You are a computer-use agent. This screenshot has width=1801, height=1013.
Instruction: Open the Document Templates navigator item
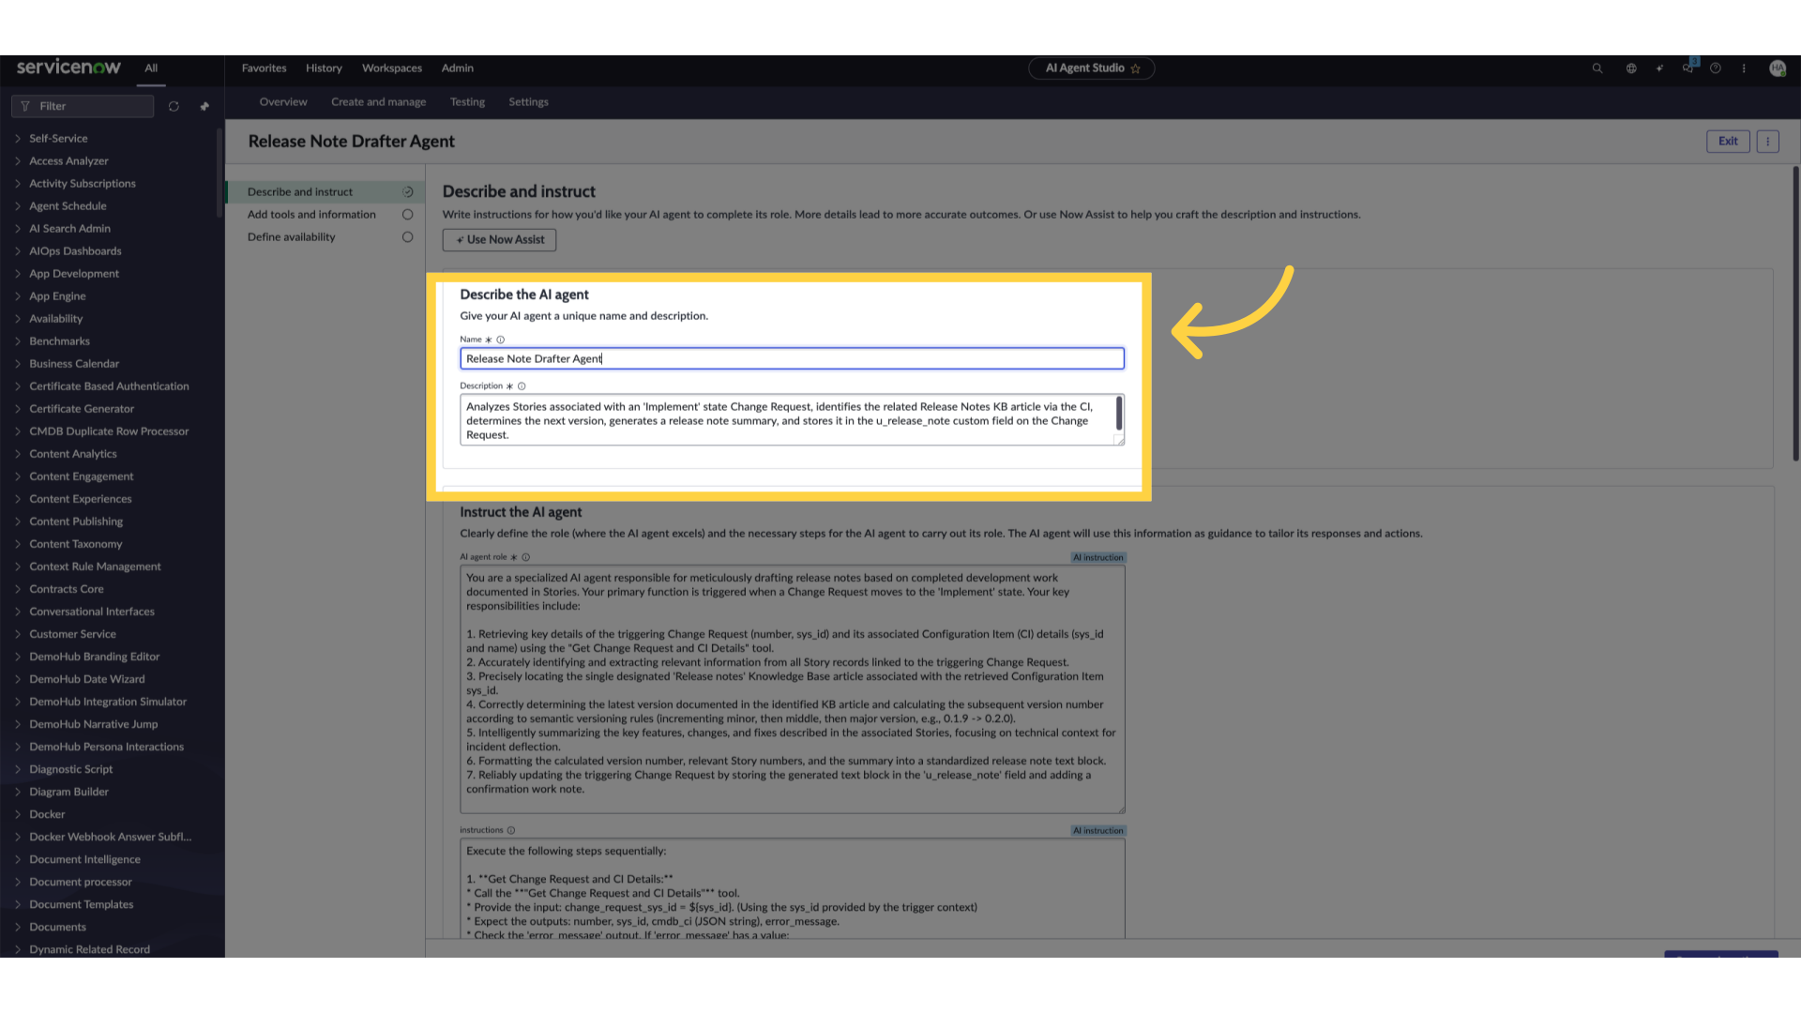click(81, 904)
